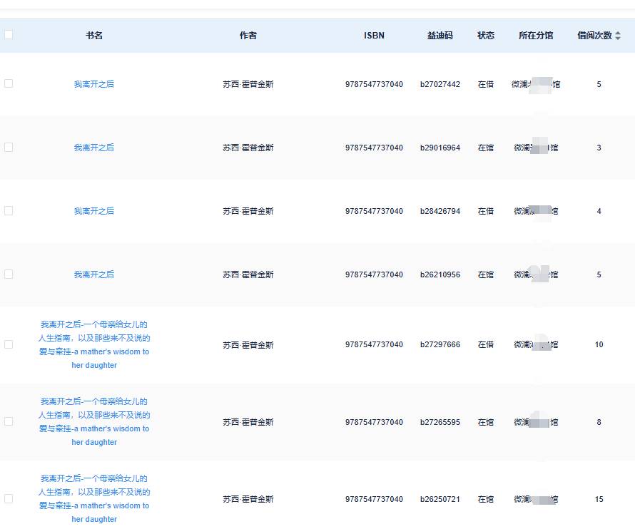Image resolution: width=635 pixels, height=529 pixels.
Task: Click 我离开之后 book link in row b28426794
Action: pyautogui.click(x=94, y=211)
